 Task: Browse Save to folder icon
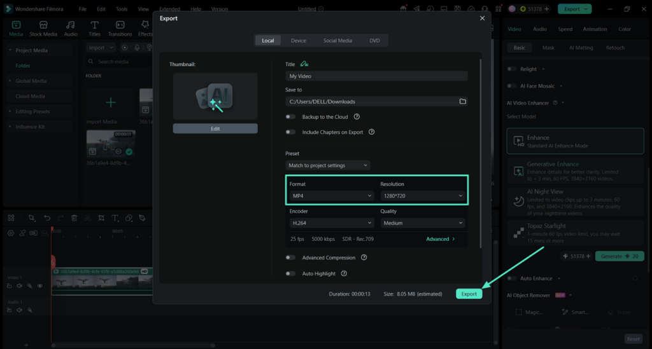click(462, 101)
